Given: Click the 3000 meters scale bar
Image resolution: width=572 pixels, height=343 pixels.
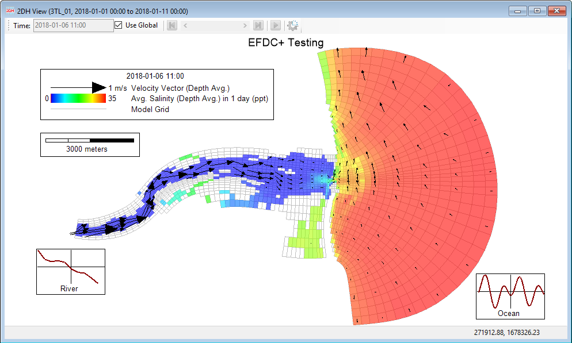Looking at the screenshot, I should [89, 141].
